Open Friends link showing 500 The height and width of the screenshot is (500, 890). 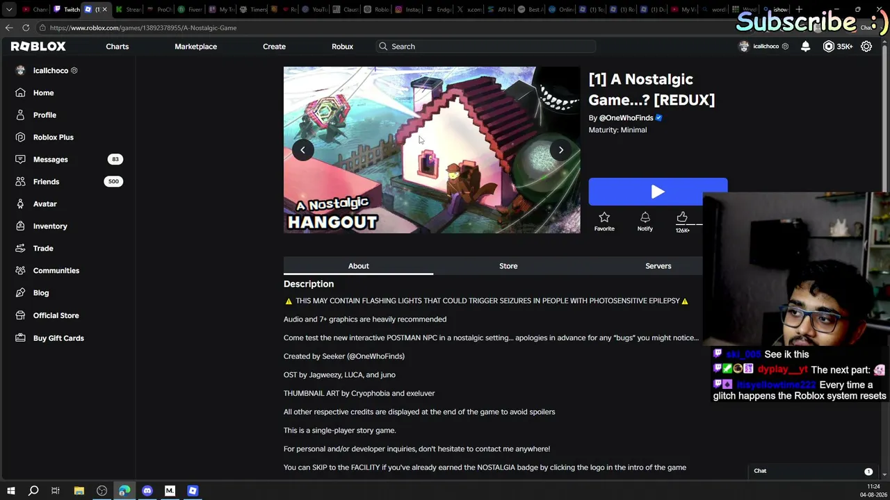coord(68,181)
